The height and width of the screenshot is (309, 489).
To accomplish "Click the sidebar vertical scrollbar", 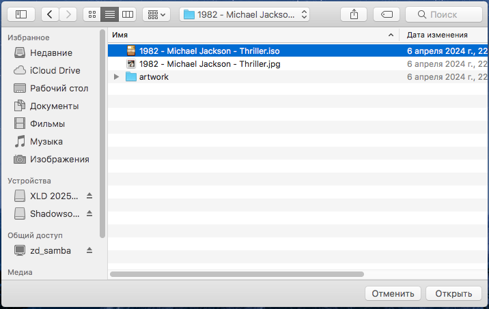I will click(x=102, y=134).
